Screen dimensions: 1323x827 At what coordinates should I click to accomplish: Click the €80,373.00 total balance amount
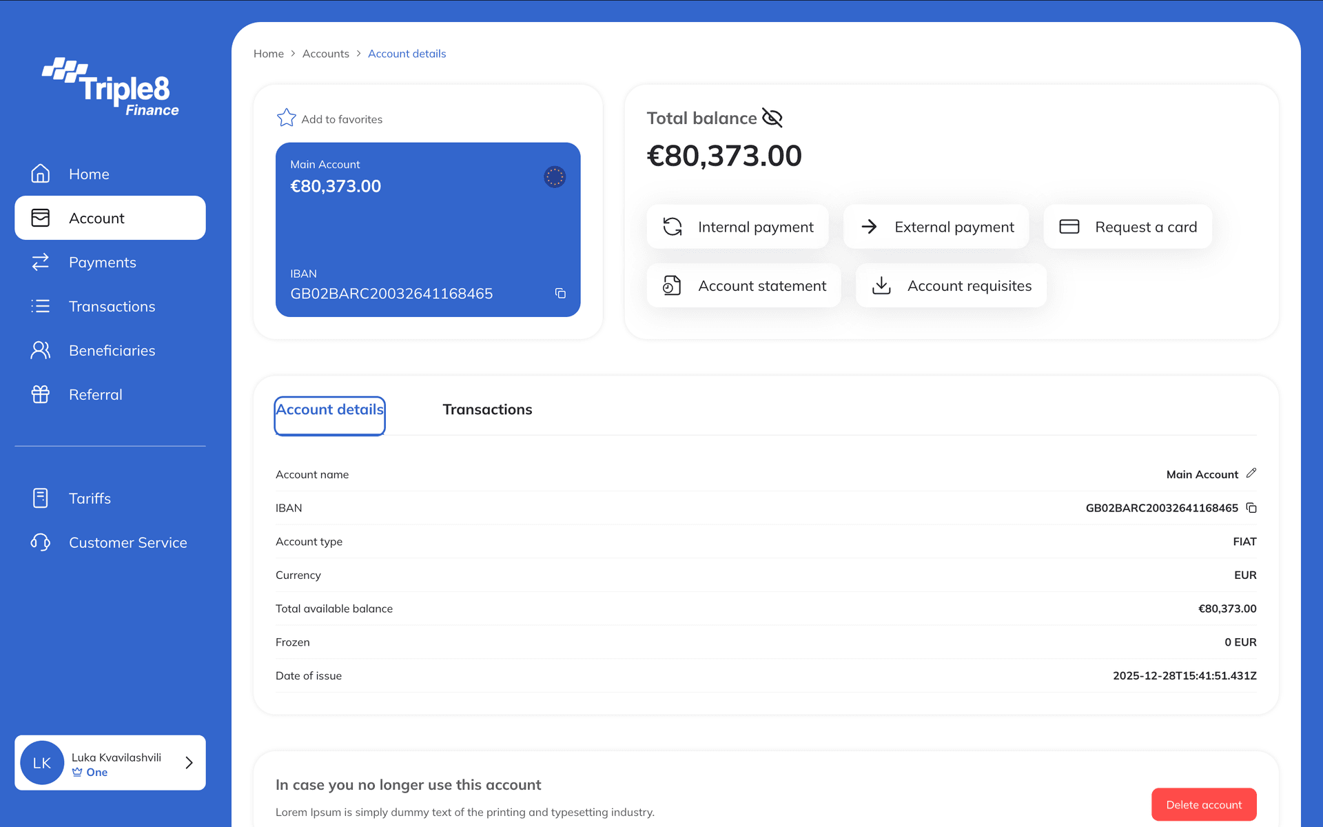coord(724,156)
